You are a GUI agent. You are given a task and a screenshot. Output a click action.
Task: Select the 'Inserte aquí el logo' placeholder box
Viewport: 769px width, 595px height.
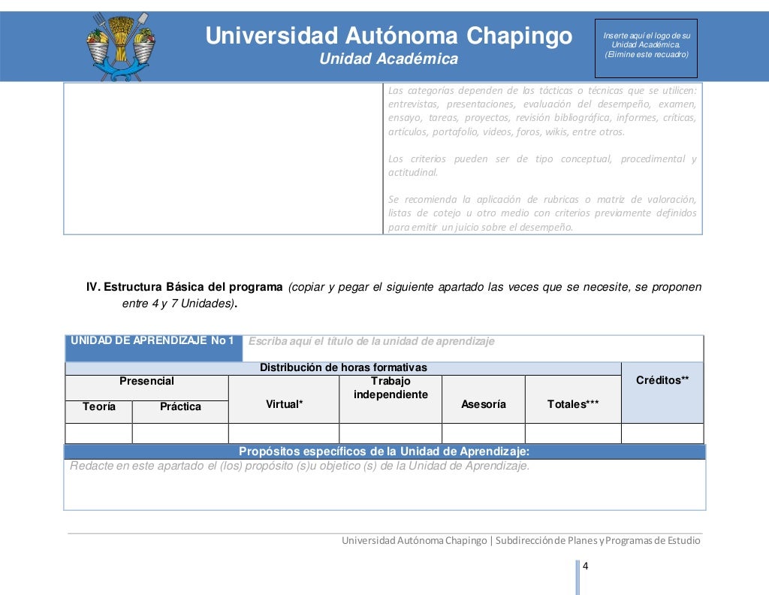[x=646, y=48]
